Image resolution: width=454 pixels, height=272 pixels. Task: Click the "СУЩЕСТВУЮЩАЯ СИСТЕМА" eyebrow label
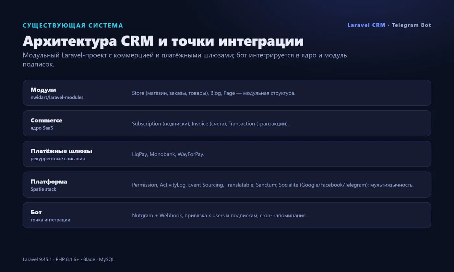[x=73, y=26]
